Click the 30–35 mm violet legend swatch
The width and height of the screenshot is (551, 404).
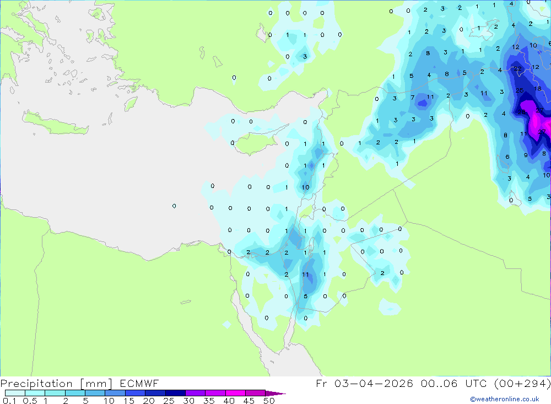click(x=196, y=393)
